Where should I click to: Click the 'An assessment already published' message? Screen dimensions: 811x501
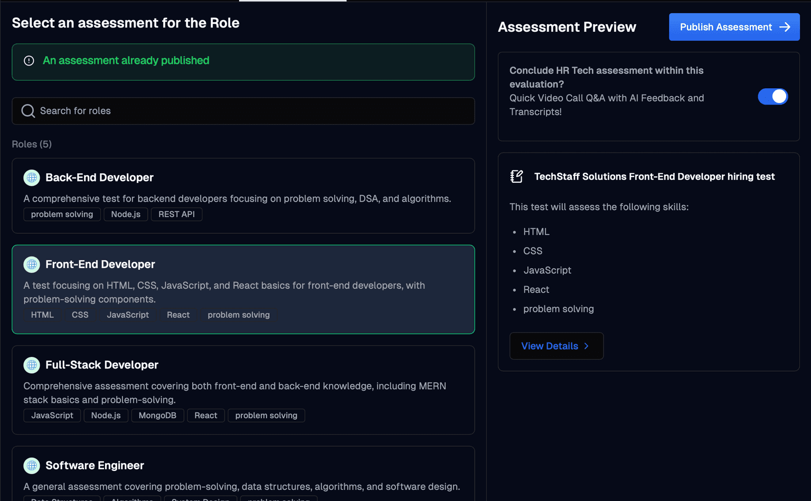pos(126,61)
